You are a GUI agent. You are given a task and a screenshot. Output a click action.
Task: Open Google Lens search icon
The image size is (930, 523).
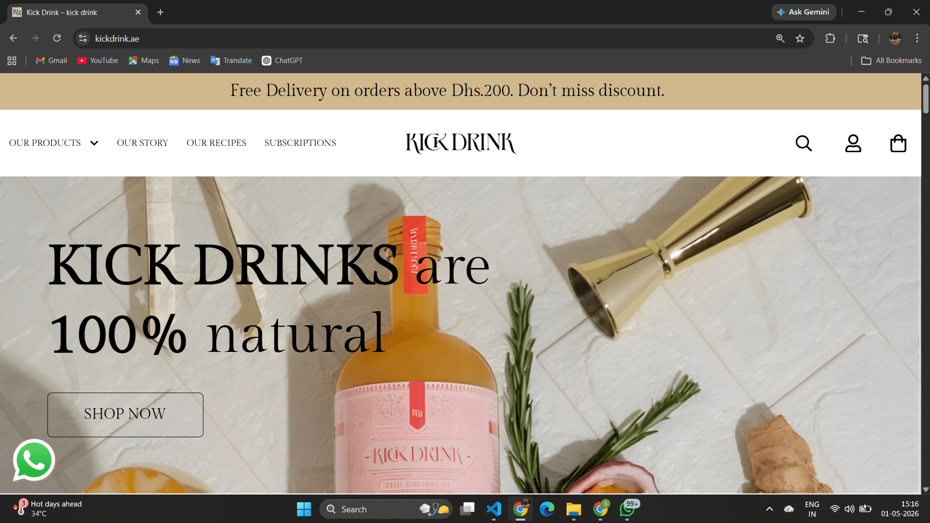863,38
